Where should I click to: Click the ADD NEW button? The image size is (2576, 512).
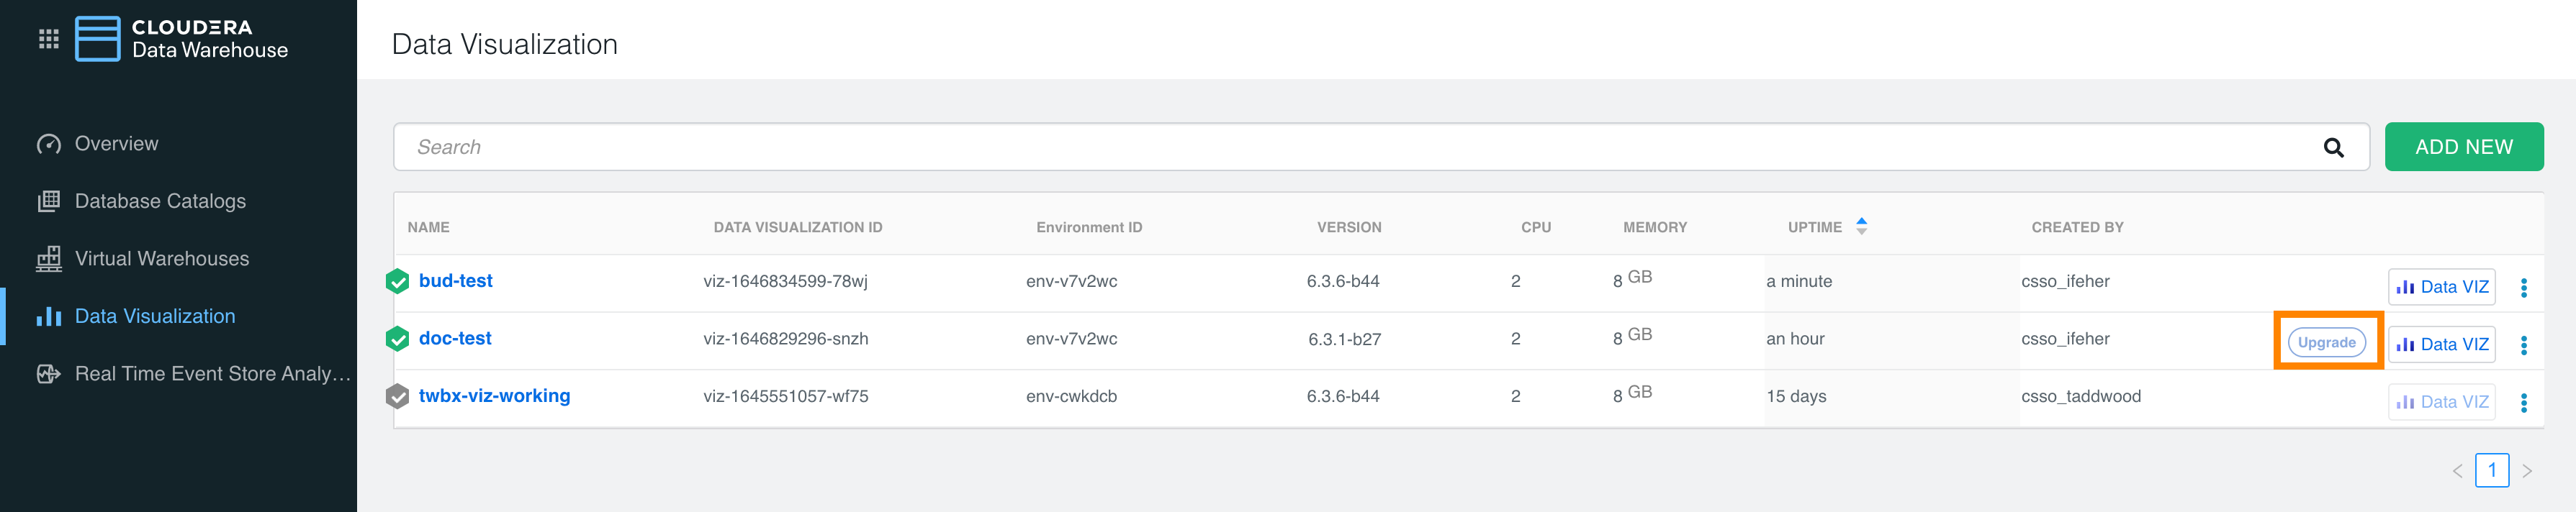[2463, 147]
